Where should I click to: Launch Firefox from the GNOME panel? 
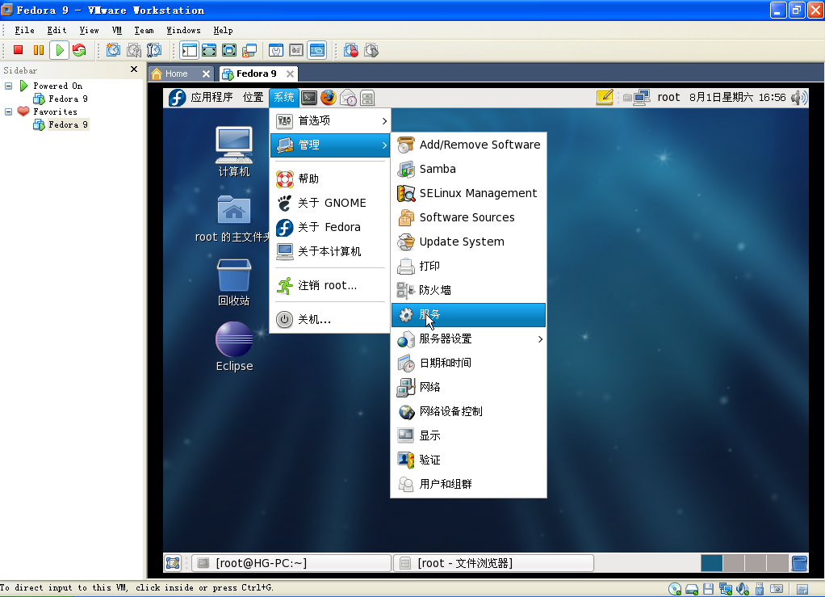tap(329, 98)
